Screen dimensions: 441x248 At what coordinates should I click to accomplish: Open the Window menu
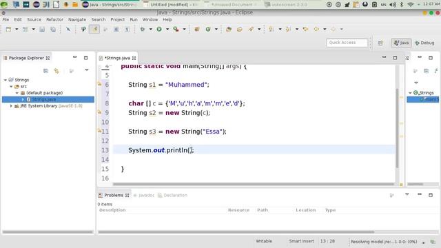click(x=150, y=20)
